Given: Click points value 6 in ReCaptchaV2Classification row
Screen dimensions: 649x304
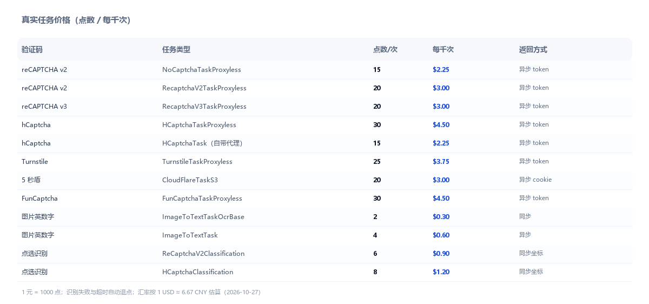Looking at the screenshot, I should [375, 254].
